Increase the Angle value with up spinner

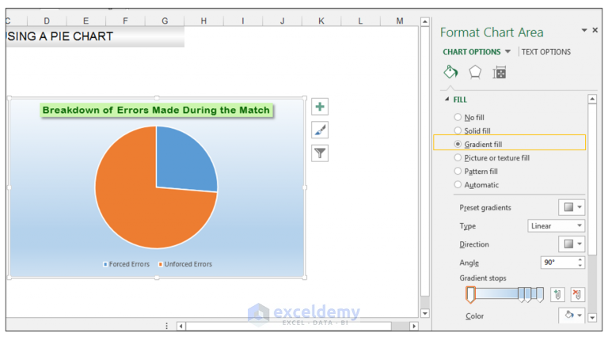pos(580,259)
